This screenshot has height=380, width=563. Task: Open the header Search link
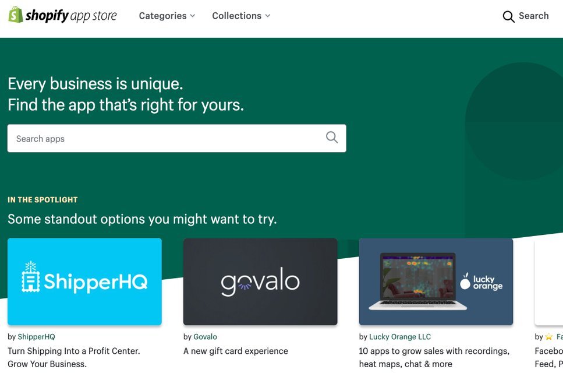tap(526, 16)
